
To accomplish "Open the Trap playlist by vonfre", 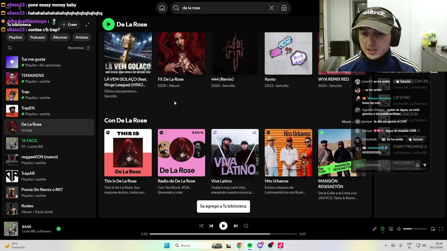I will coord(49,94).
